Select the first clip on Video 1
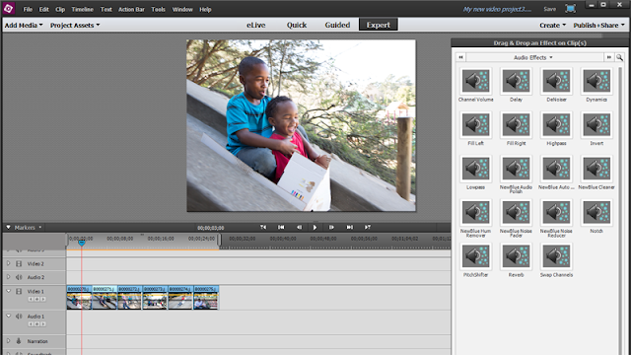 (79, 298)
